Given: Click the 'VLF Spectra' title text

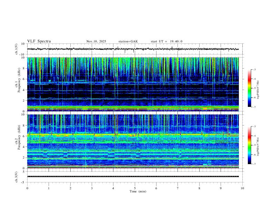Looking at the screenshot, I should click(x=39, y=41).
